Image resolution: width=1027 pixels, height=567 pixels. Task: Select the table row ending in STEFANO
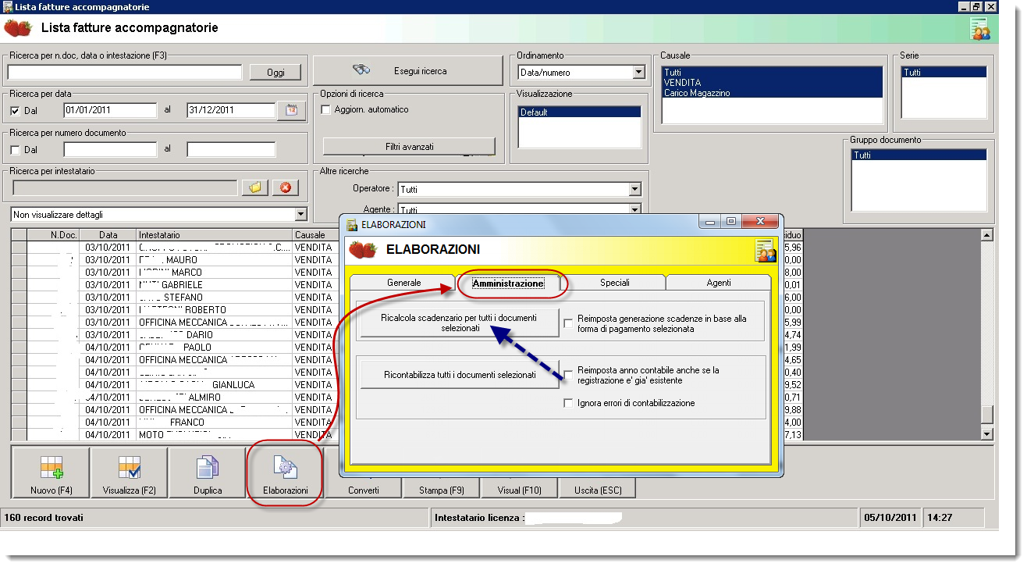click(x=175, y=298)
